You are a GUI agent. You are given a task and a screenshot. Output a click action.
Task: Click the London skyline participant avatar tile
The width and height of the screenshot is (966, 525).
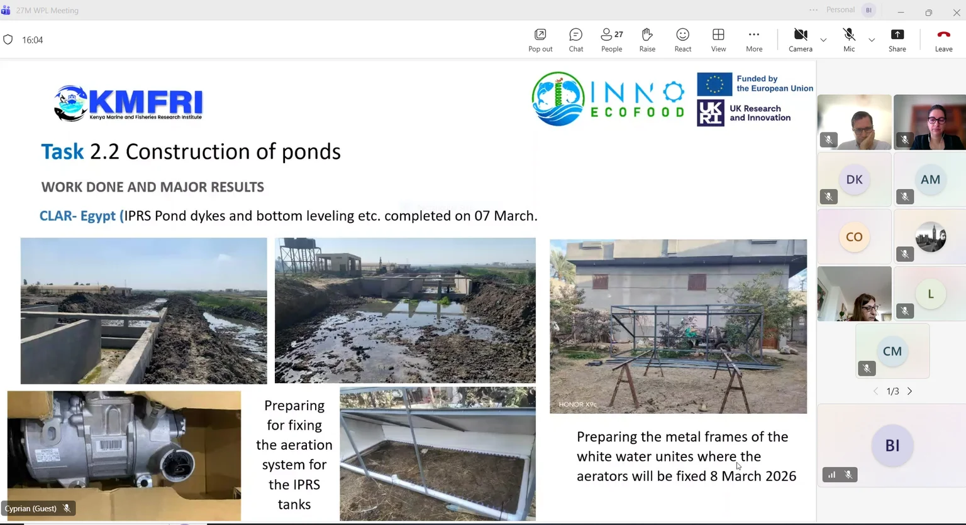click(930, 236)
